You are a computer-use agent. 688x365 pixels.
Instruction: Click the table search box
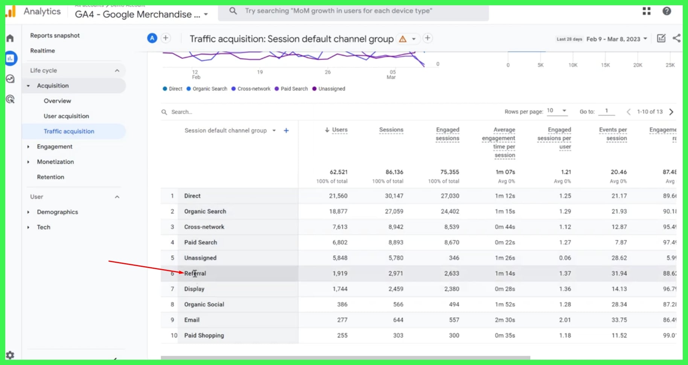click(x=196, y=112)
